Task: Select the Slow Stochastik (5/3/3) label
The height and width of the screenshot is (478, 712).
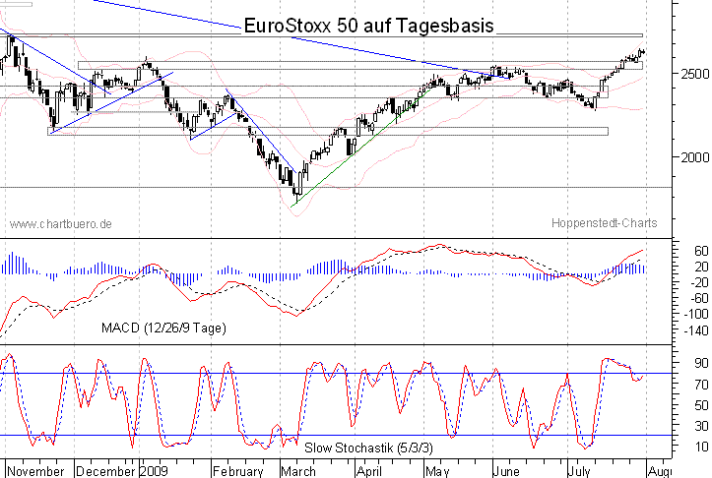Action: pyautogui.click(x=360, y=448)
